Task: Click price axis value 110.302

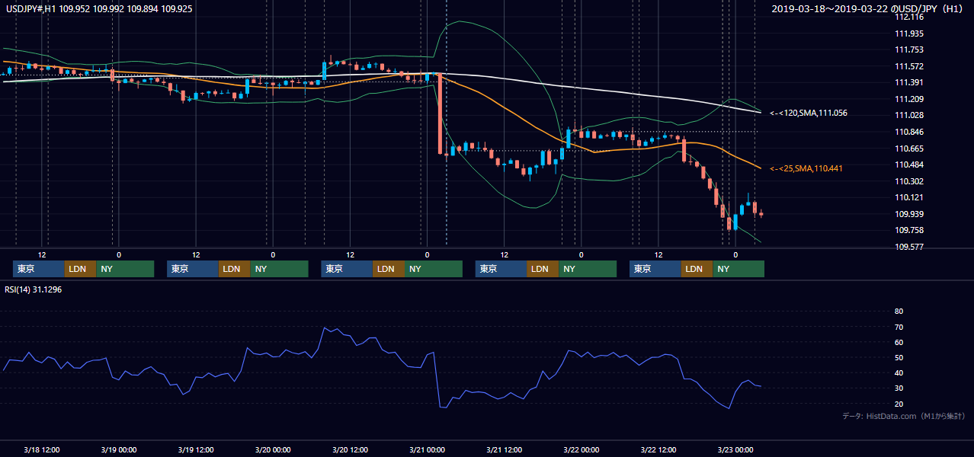Action: pyautogui.click(x=908, y=181)
